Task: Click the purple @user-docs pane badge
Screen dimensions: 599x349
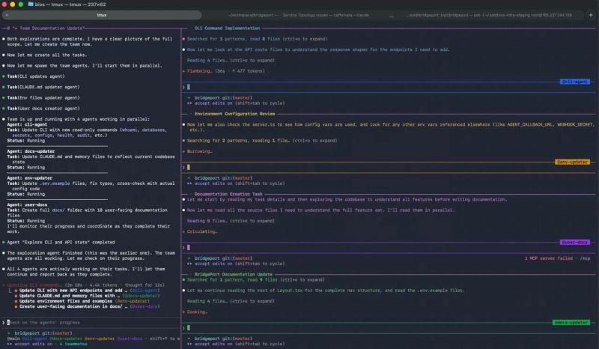Action: pos(574,242)
